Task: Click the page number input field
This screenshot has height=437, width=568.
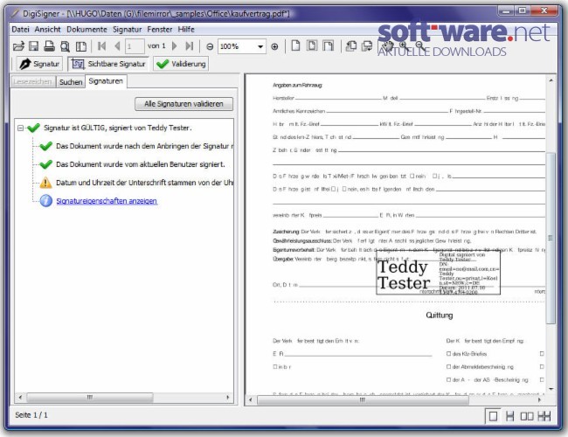Action: (x=135, y=46)
